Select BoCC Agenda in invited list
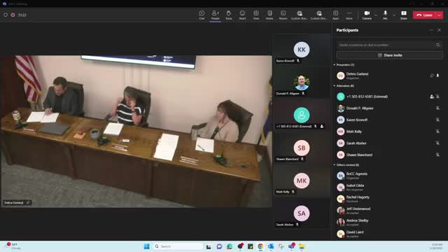The width and height of the screenshot is (448, 252). click(x=389, y=176)
